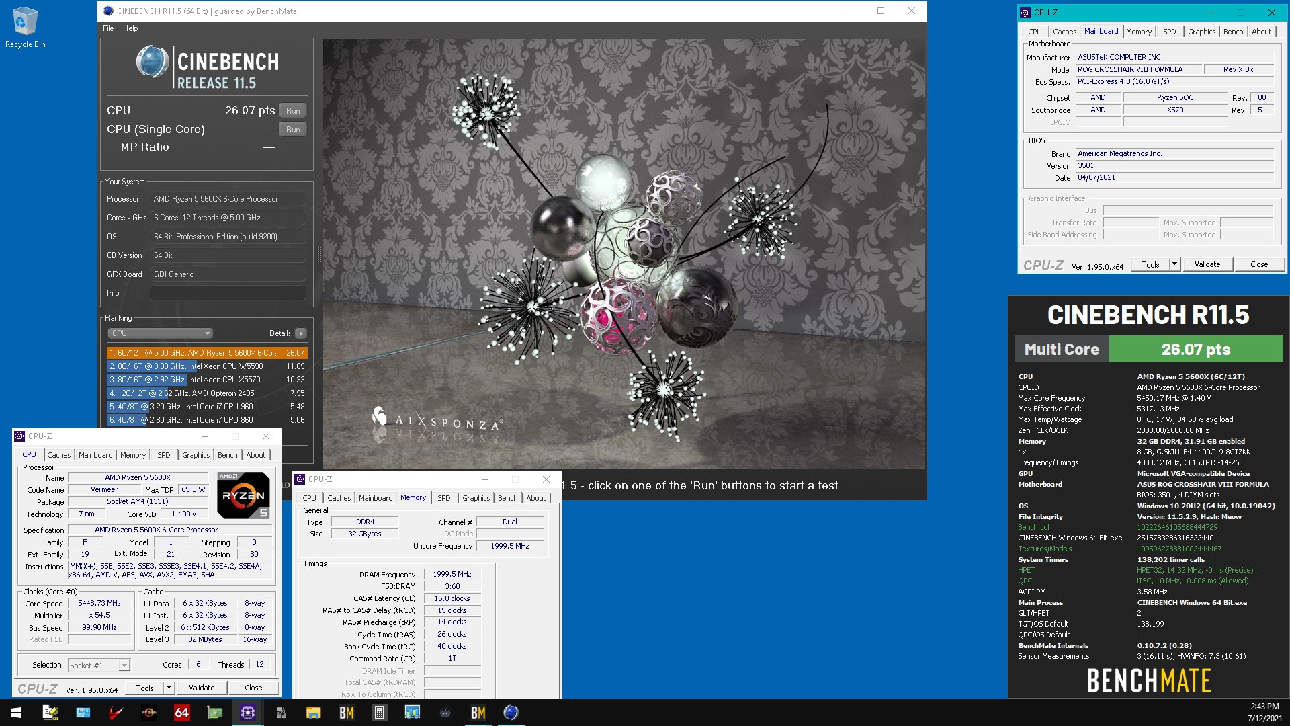The width and height of the screenshot is (1290, 726).
Task: Click Close in the CPU-Z CPU window
Action: click(x=253, y=688)
